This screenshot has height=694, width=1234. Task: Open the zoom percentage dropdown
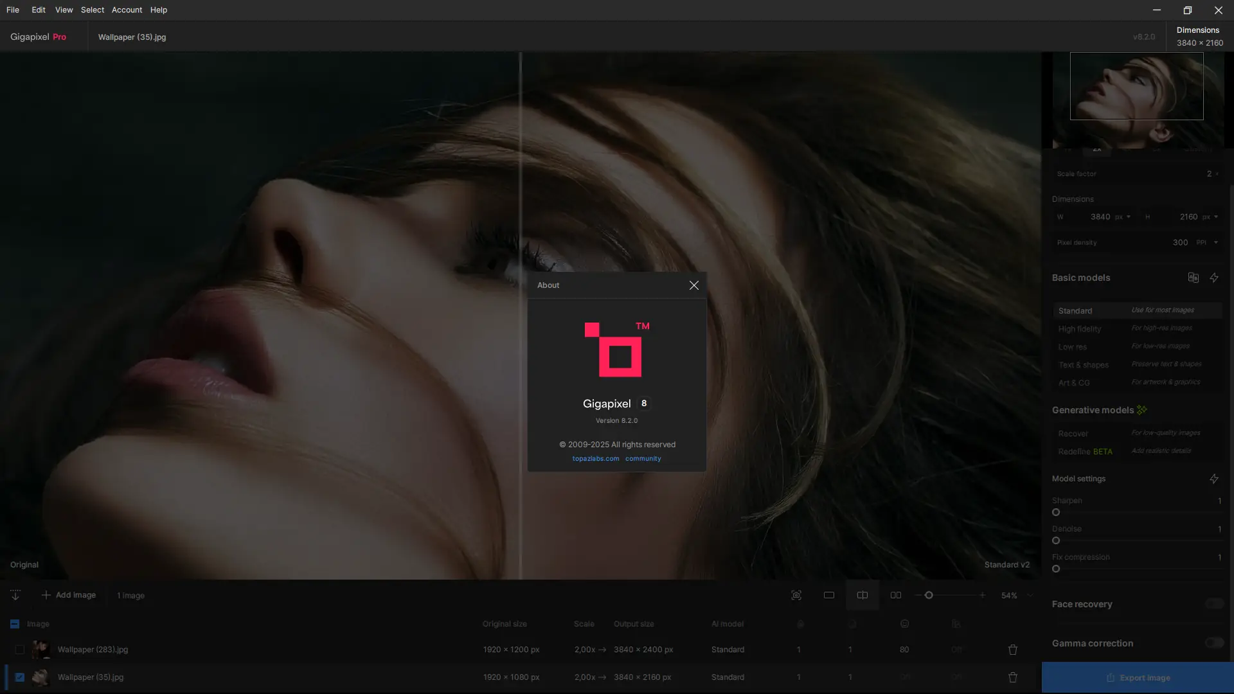click(x=1030, y=596)
